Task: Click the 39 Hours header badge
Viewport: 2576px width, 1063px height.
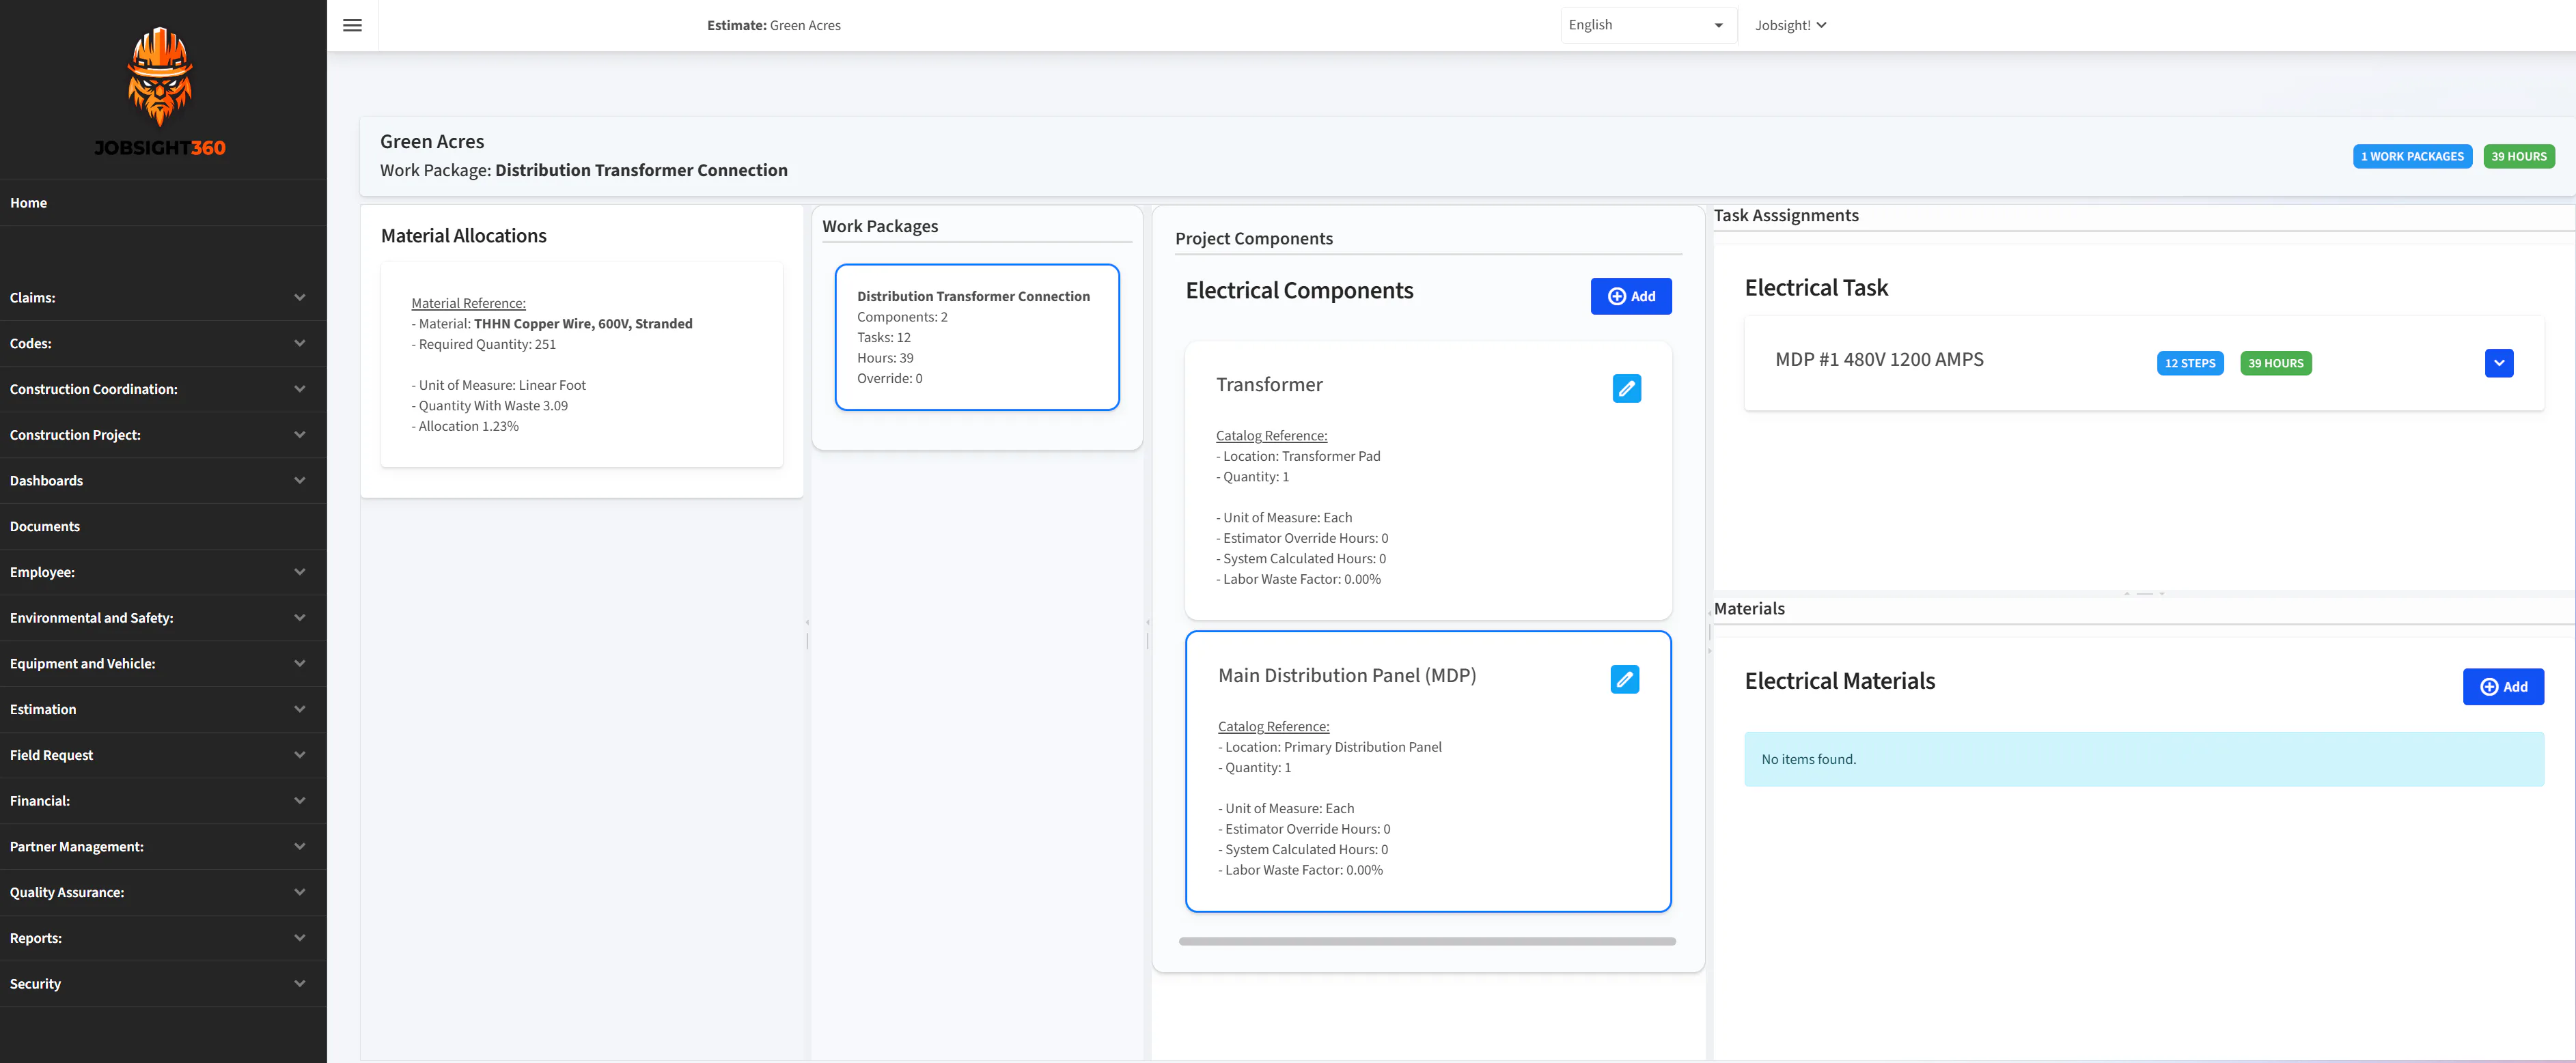Action: point(2518,156)
